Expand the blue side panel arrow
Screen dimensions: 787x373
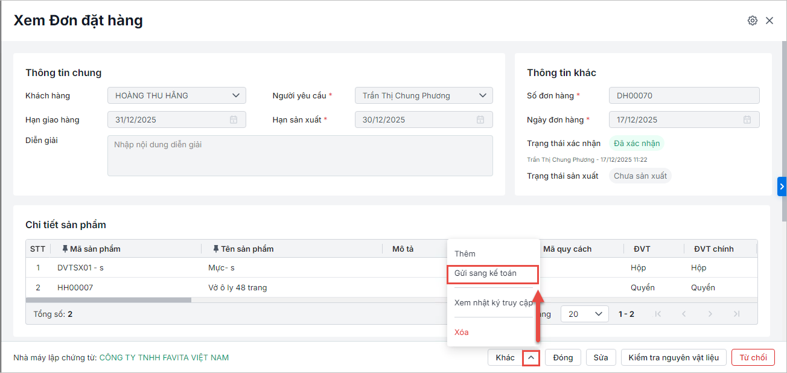click(x=782, y=186)
